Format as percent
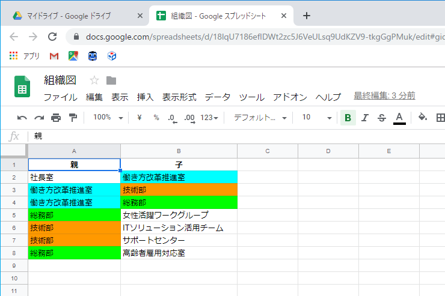 tap(156, 118)
